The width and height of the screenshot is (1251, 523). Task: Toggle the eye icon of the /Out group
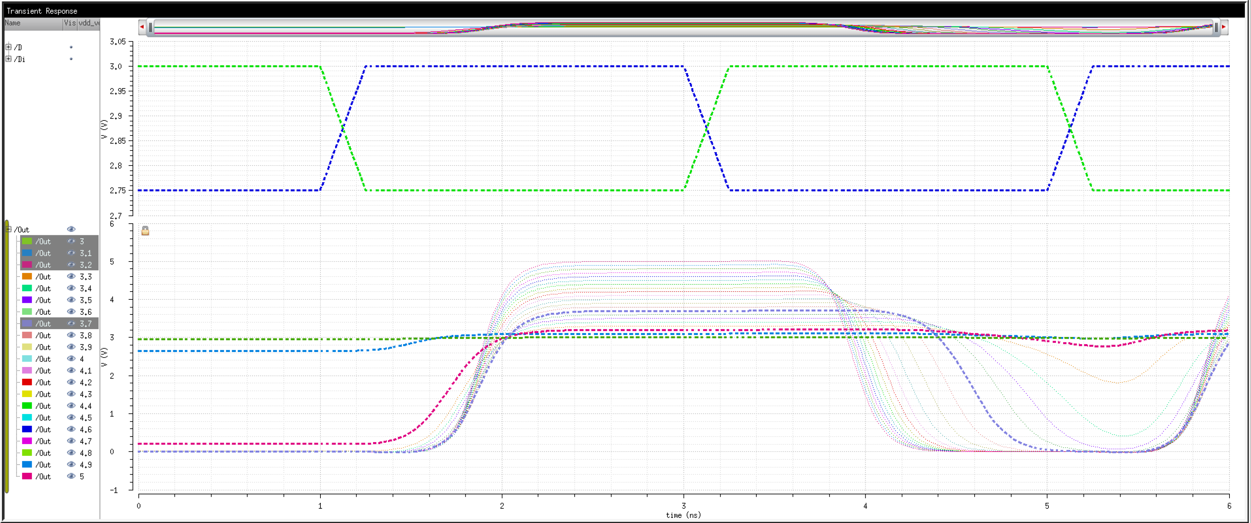pyautogui.click(x=71, y=229)
